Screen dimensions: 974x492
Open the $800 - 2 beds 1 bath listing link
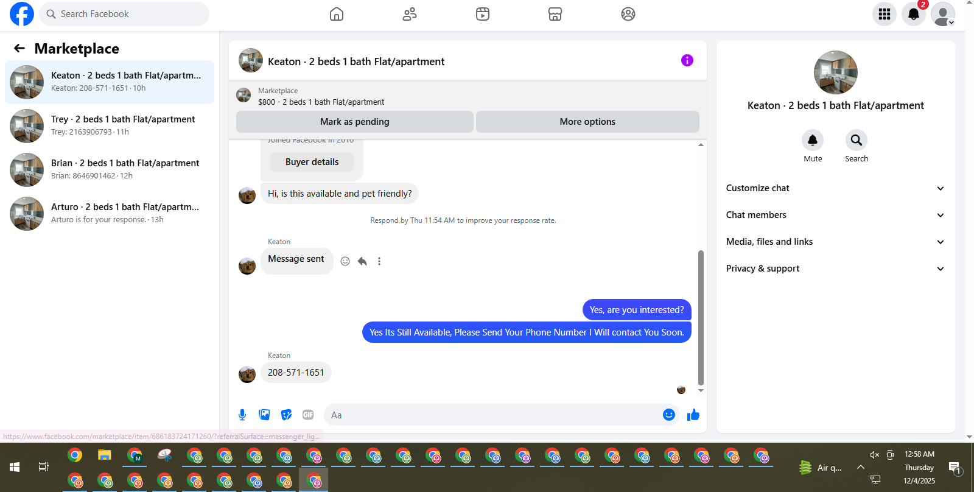(x=321, y=102)
